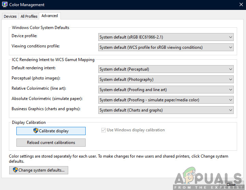Click the Device profile label
246x190 pixels.
pyautogui.click(x=25, y=36)
